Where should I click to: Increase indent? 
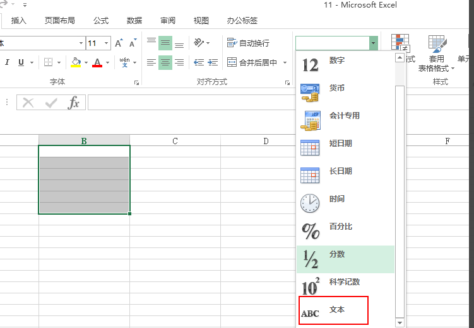pos(213,62)
